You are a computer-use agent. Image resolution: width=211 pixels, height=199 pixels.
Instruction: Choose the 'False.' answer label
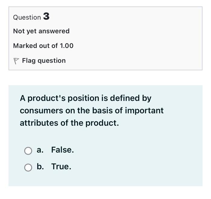coord(63,150)
